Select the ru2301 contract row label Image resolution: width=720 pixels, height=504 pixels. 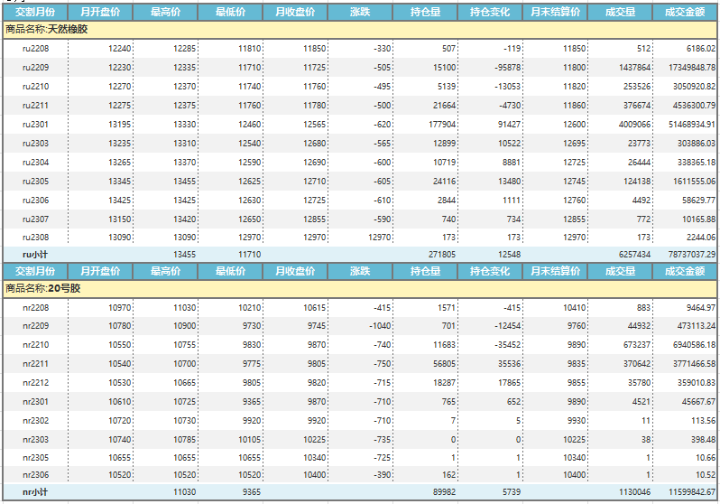(35, 125)
